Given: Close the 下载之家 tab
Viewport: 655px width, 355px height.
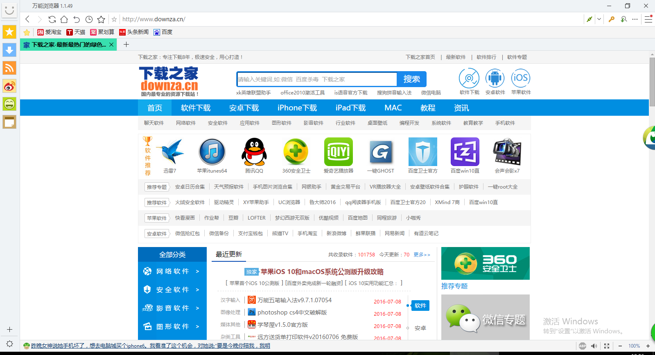Looking at the screenshot, I should click(x=111, y=45).
